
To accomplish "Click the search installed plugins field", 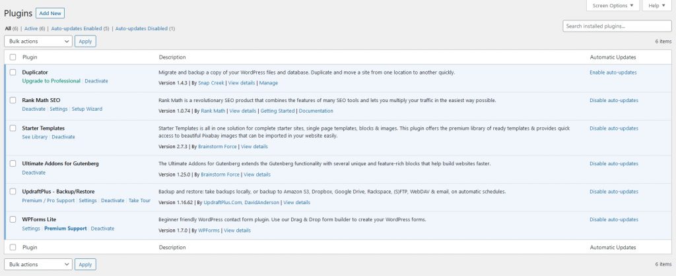I will [617, 26].
